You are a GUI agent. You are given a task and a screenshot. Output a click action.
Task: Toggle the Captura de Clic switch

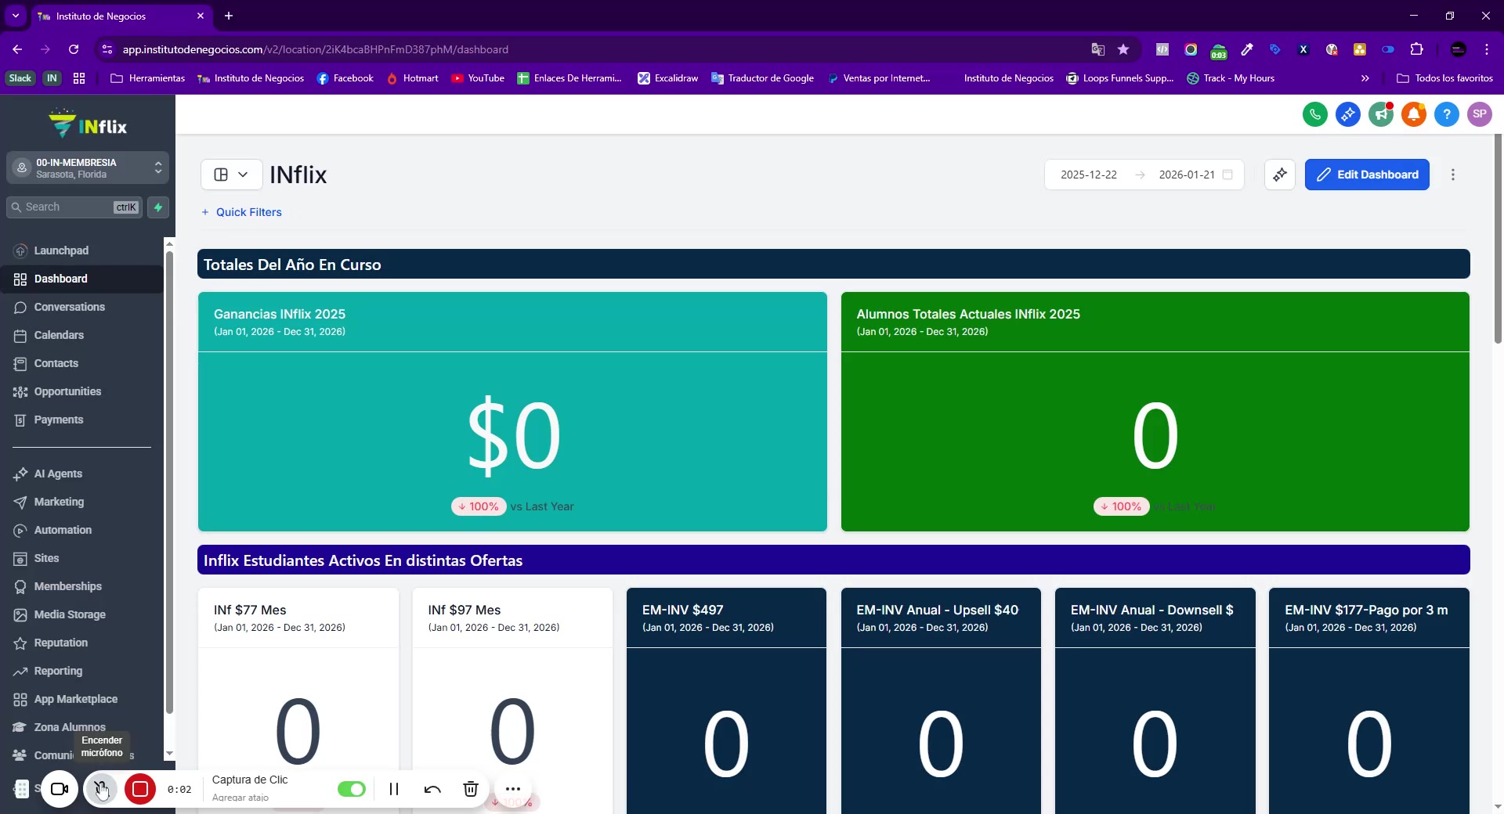[x=352, y=789]
